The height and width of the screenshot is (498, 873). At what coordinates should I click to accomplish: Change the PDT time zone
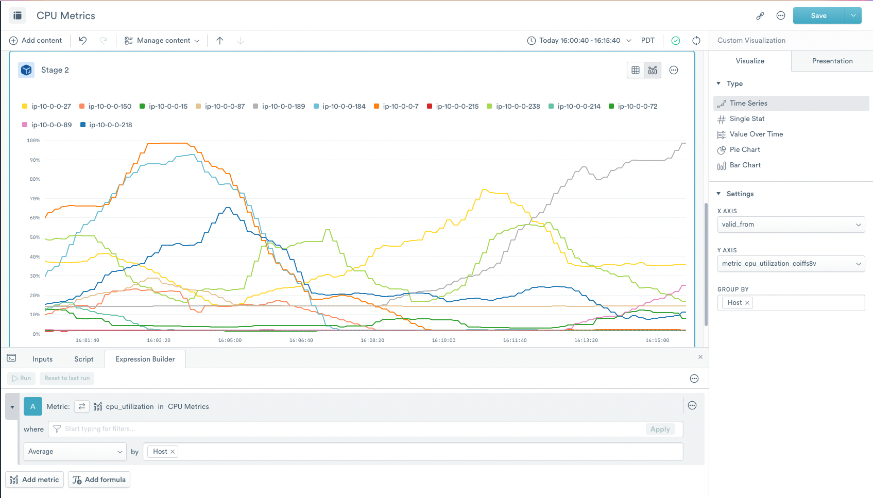(x=647, y=40)
